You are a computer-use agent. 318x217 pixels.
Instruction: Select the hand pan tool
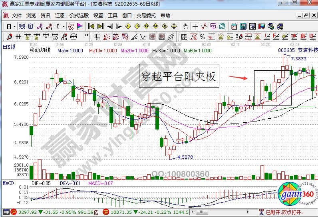pyautogui.click(x=185, y=26)
